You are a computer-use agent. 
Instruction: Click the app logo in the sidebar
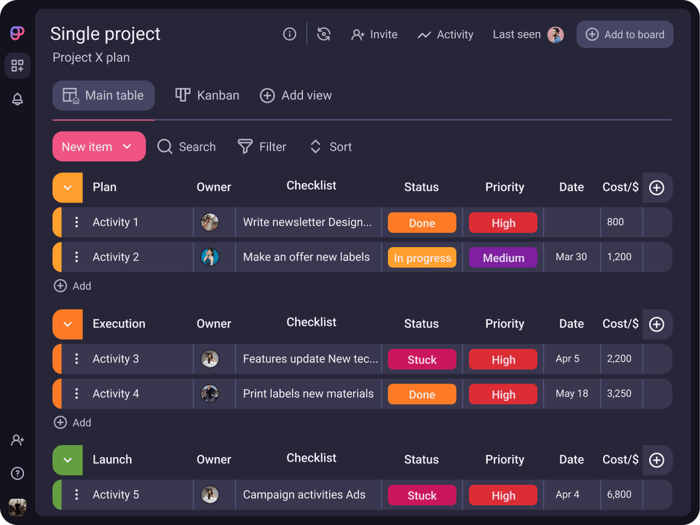(17, 33)
